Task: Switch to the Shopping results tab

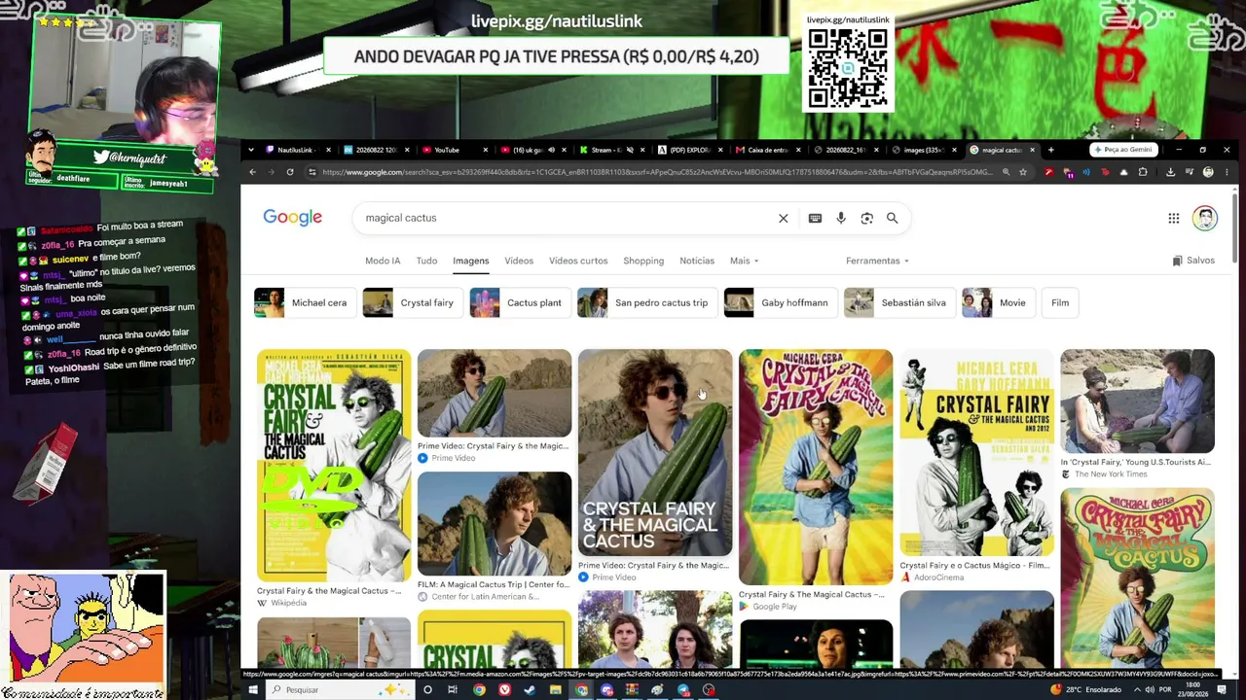Action: point(643,261)
